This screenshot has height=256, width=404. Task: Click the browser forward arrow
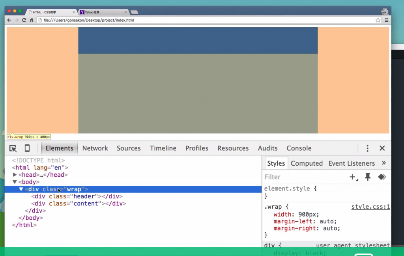click(x=17, y=20)
